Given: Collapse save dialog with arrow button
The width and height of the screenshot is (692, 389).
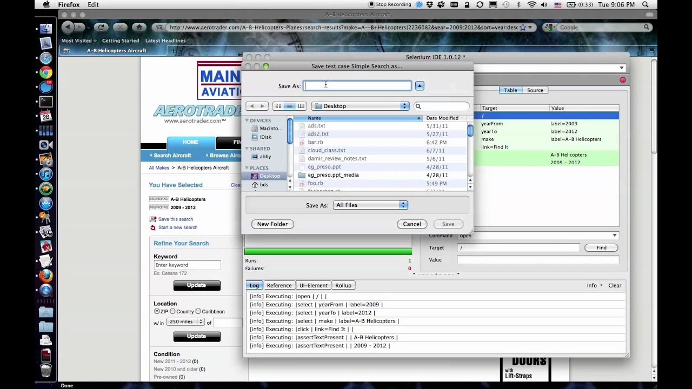Looking at the screenshot, I should pos(420,86).
